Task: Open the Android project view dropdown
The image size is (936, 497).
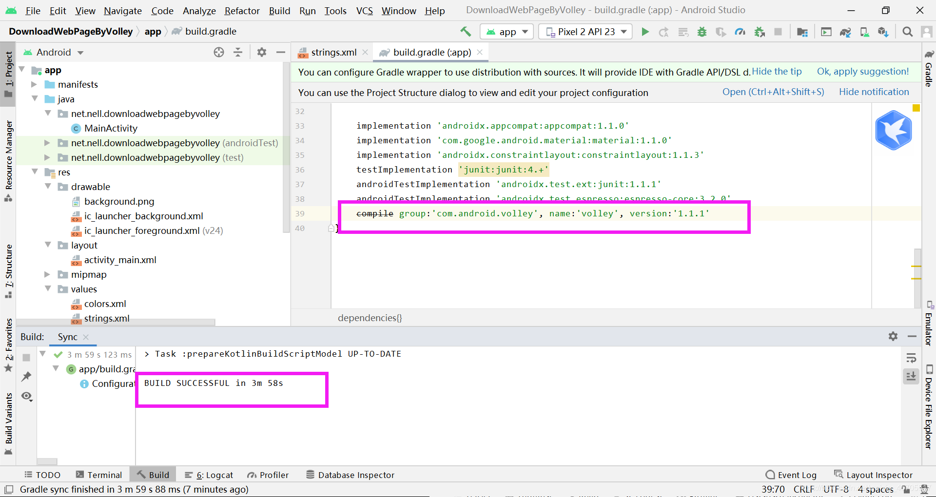Action: [x=54, y=52]
